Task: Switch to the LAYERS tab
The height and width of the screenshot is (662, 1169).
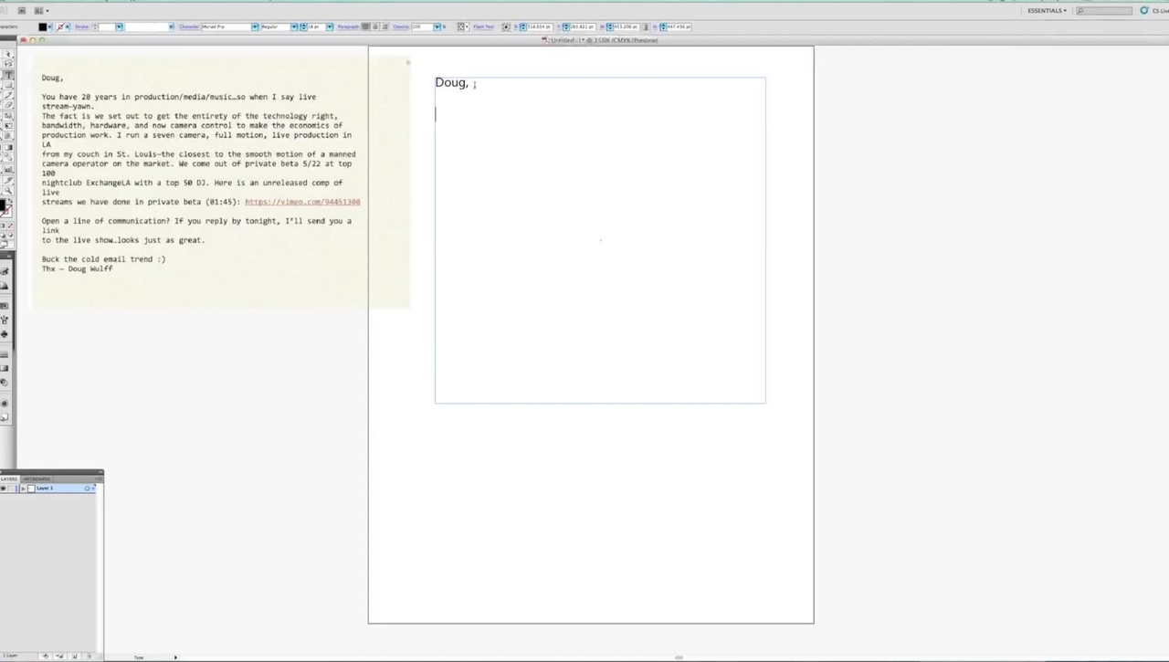Action: [x=9, y=478]
